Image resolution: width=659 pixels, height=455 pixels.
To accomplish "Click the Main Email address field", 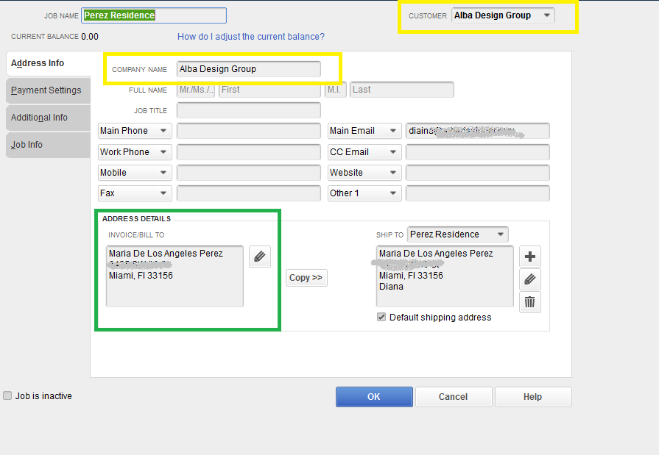I will coord(477,131).
